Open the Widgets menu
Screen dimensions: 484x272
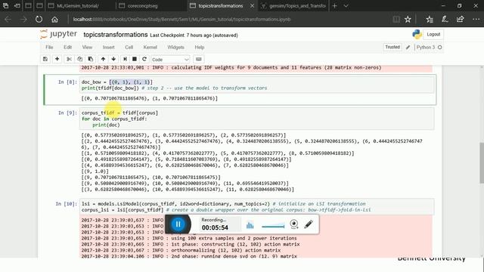pos(175,47)
